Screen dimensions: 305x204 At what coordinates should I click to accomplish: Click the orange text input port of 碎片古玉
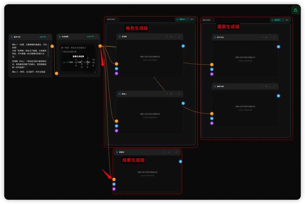pos(212,65)
